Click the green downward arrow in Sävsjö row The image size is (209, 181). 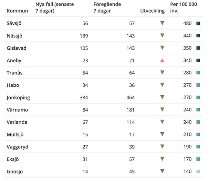[x=162, y=23]
